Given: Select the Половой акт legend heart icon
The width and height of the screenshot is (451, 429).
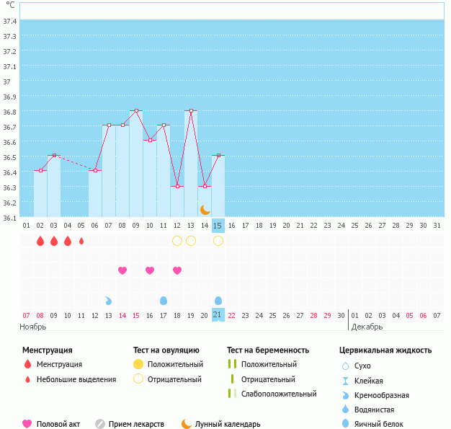Looking at the screenshot, I should tap(27, 424).
